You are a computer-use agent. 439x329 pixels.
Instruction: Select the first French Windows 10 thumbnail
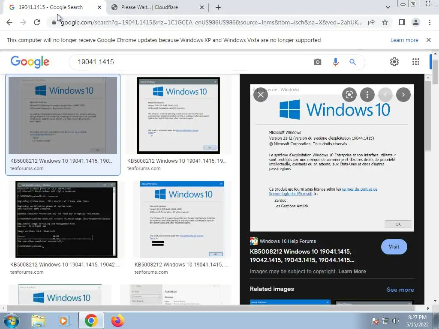(63, 116)
